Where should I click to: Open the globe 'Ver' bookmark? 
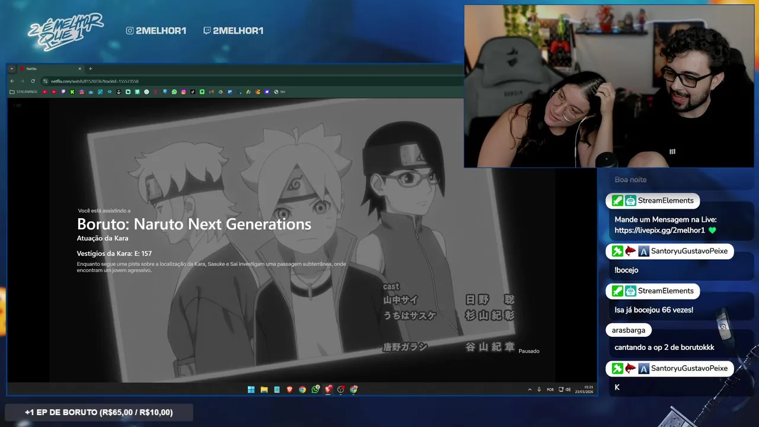point(279,92)
